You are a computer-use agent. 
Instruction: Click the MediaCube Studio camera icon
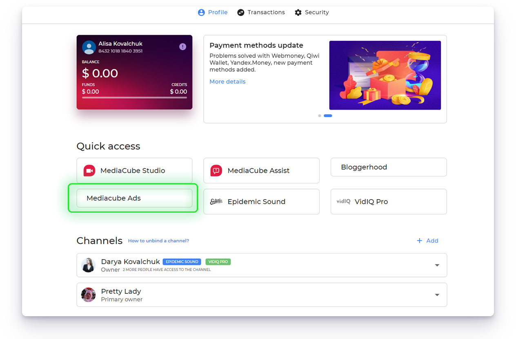click(89, 171)
